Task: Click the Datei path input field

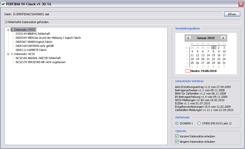Action: coord(118,14)
